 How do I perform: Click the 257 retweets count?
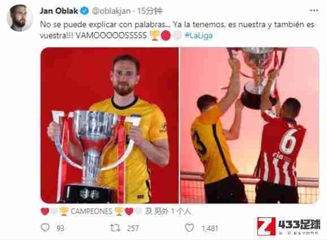coord(133,228)
